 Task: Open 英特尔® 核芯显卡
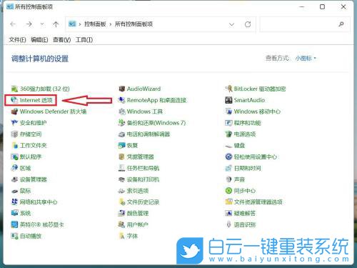pyautogui.click(x=38, y=224)
